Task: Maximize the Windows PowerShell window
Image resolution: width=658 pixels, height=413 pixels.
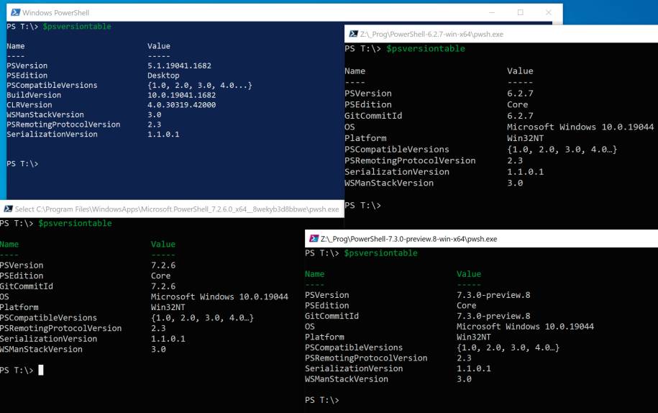Action: pyautogui.click(x=521, y=13)
